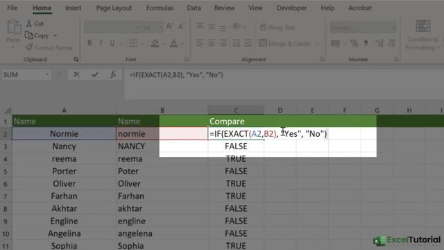Open the font name box

(112, 27)
